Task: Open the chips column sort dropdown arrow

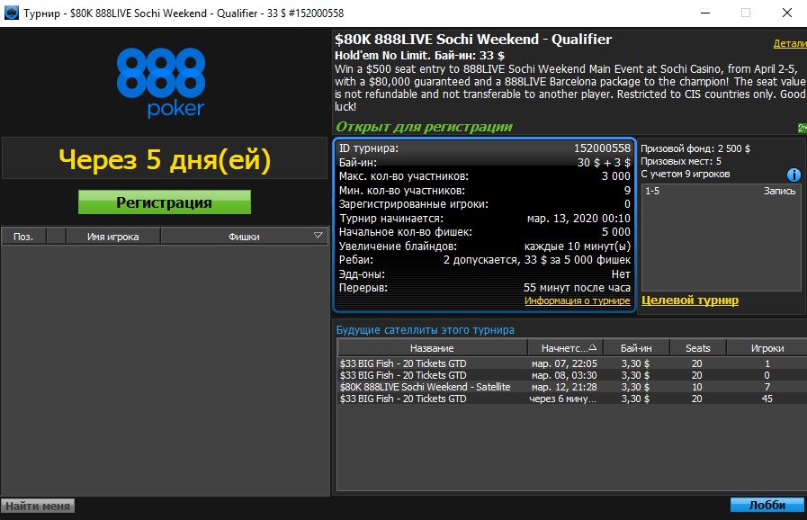Action: [x=318, y=236]
